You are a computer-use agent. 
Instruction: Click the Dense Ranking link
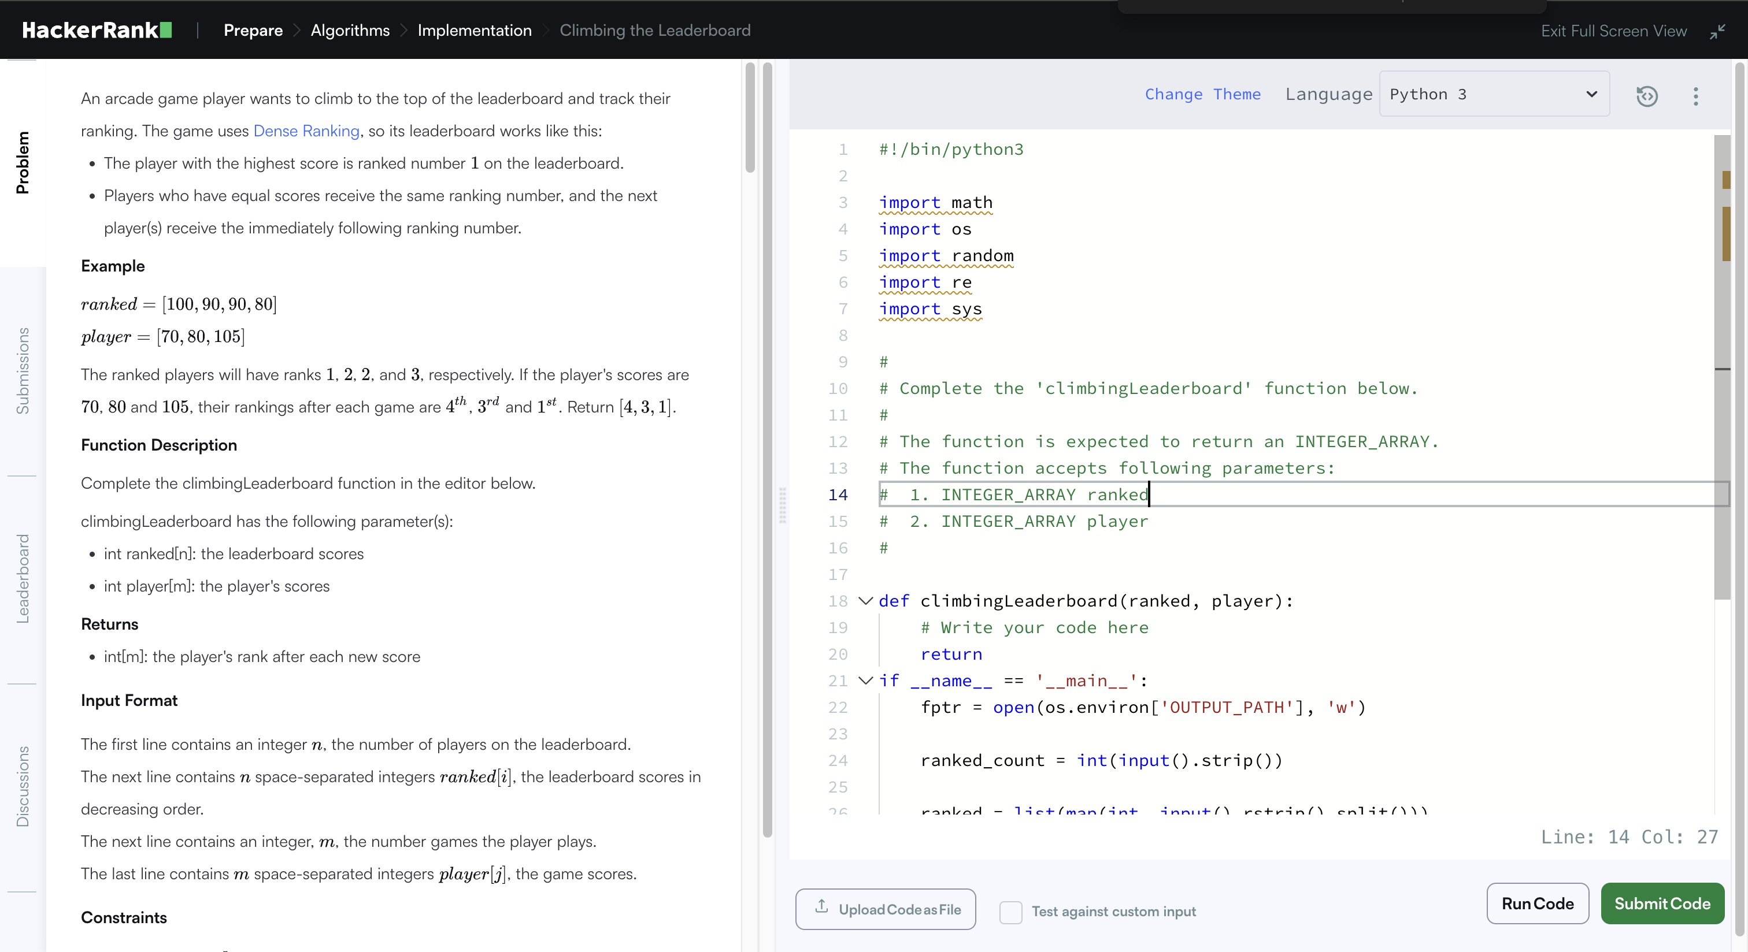306,131
